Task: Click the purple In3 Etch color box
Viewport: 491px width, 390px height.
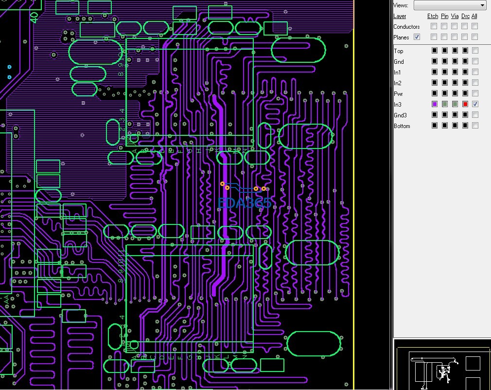Action: click(x=434, y=104)
